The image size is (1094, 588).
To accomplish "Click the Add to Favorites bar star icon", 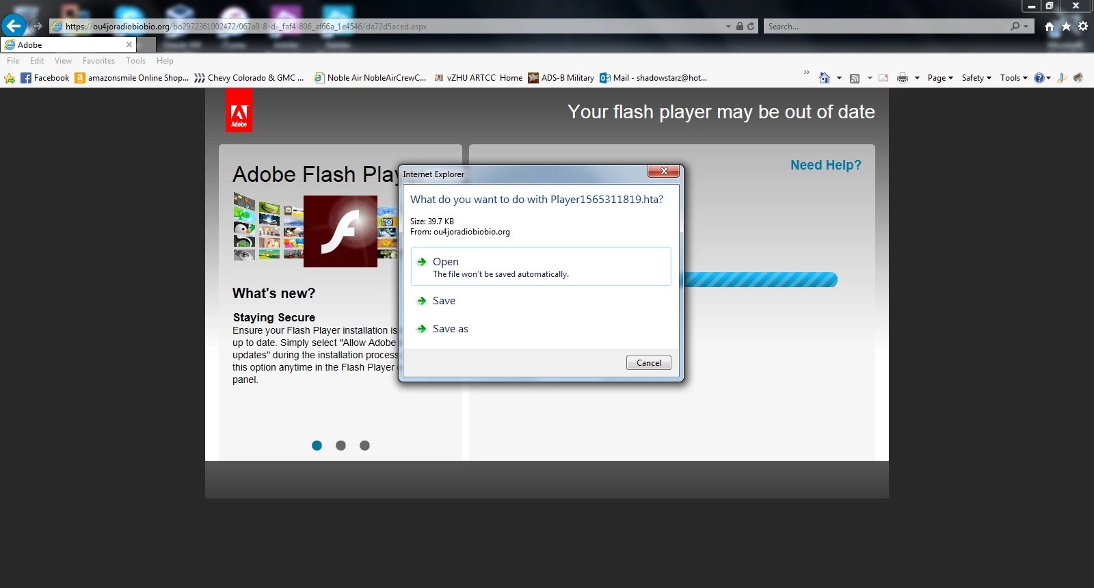I will tap(10, 78).
